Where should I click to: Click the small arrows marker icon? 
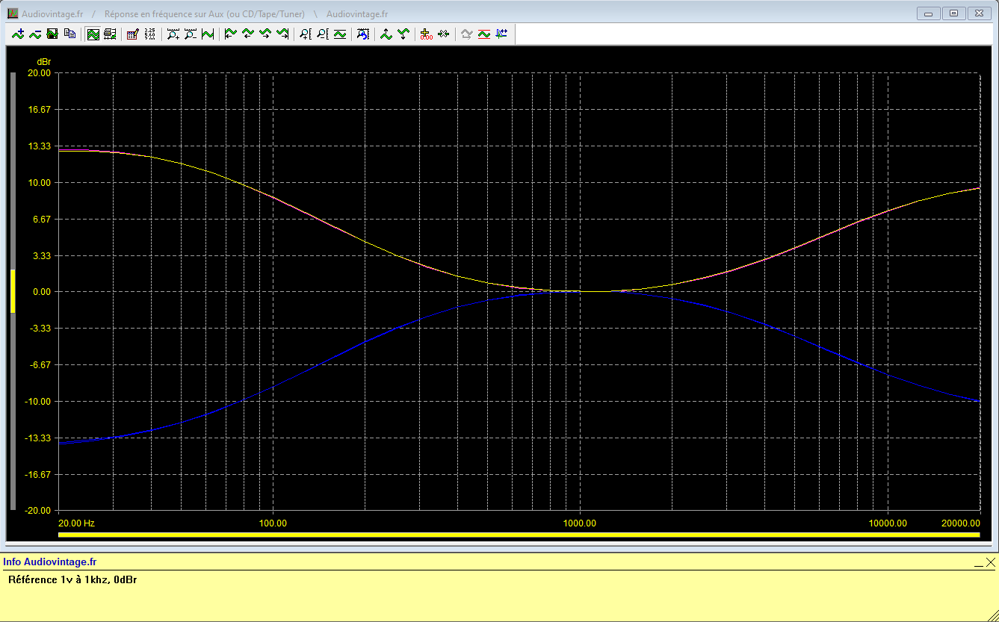(x=444, y=34)
